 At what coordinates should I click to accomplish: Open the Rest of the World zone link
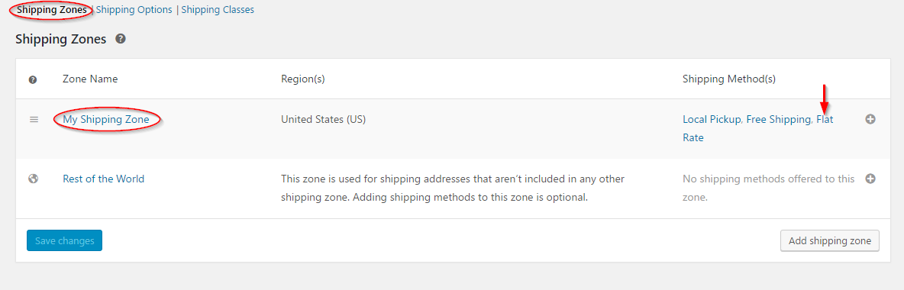pyautogui.click(x=103, y=179)
